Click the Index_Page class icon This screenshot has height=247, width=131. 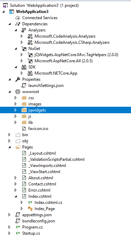(x=30, y=209)
